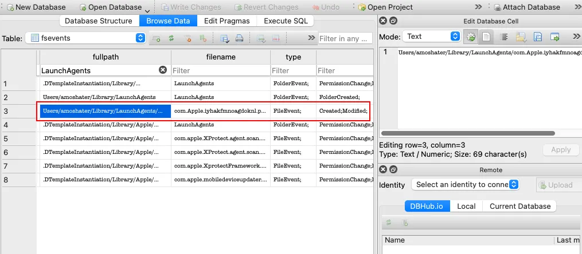Close the Remote panel
582x254 pixels.
[384, 169]
